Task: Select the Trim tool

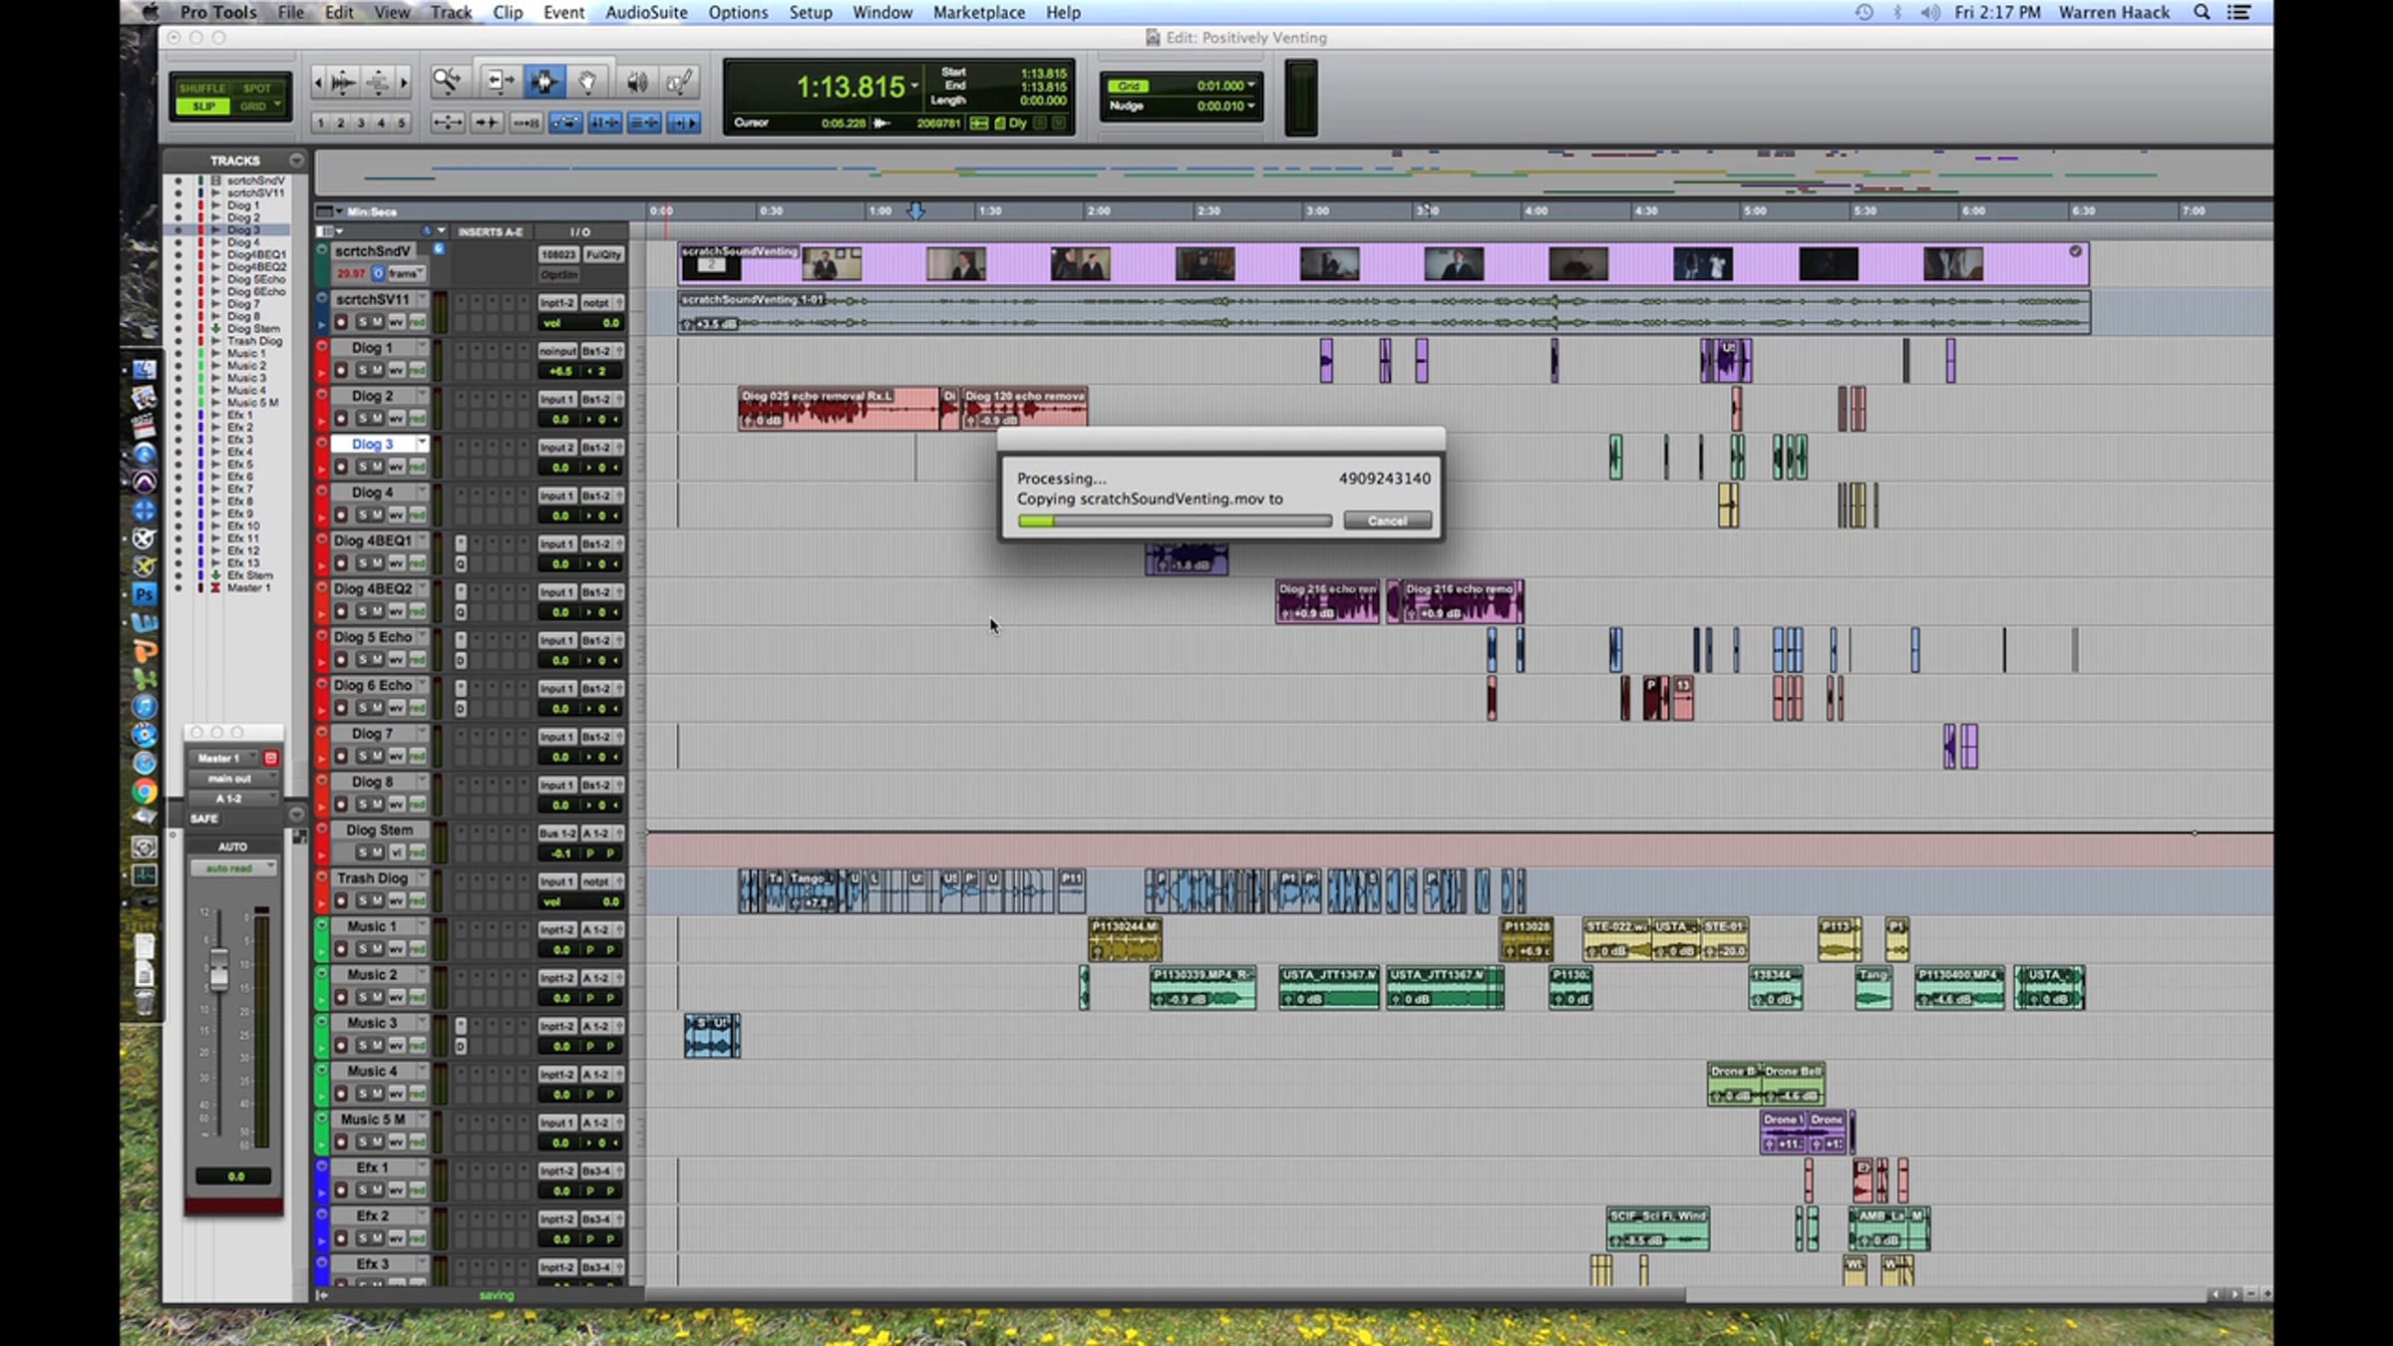Action: click(499, 82)
